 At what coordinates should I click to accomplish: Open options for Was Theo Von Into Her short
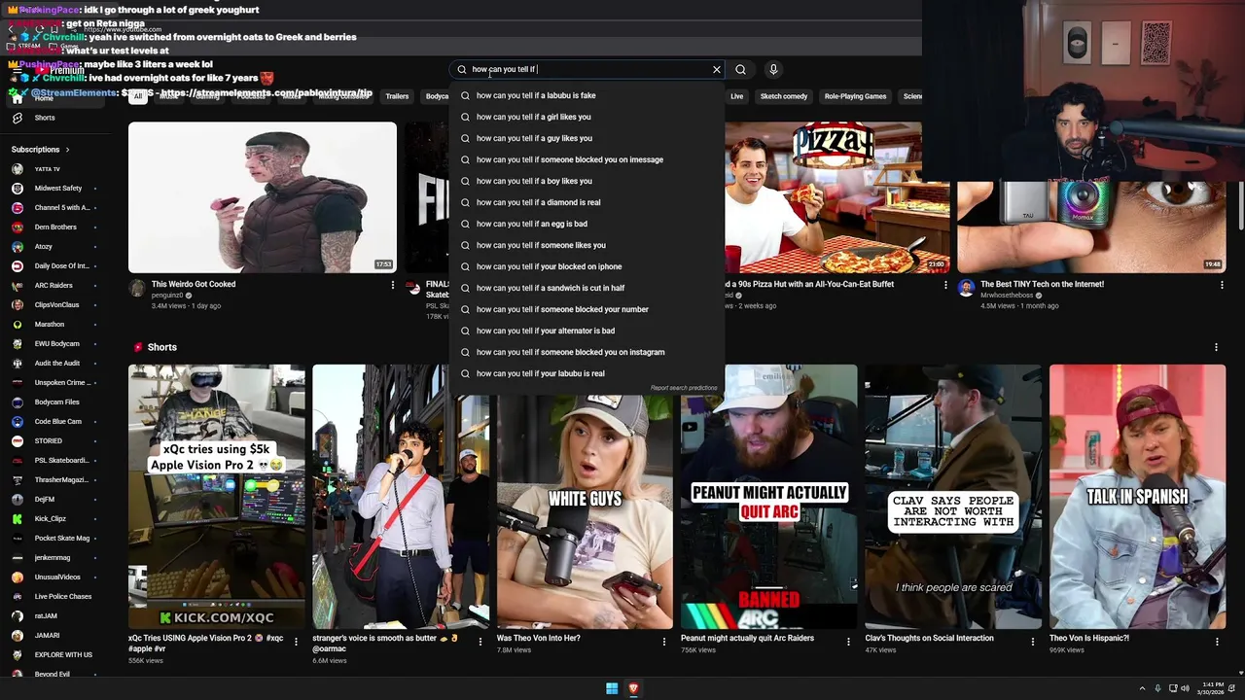[664, 642]
